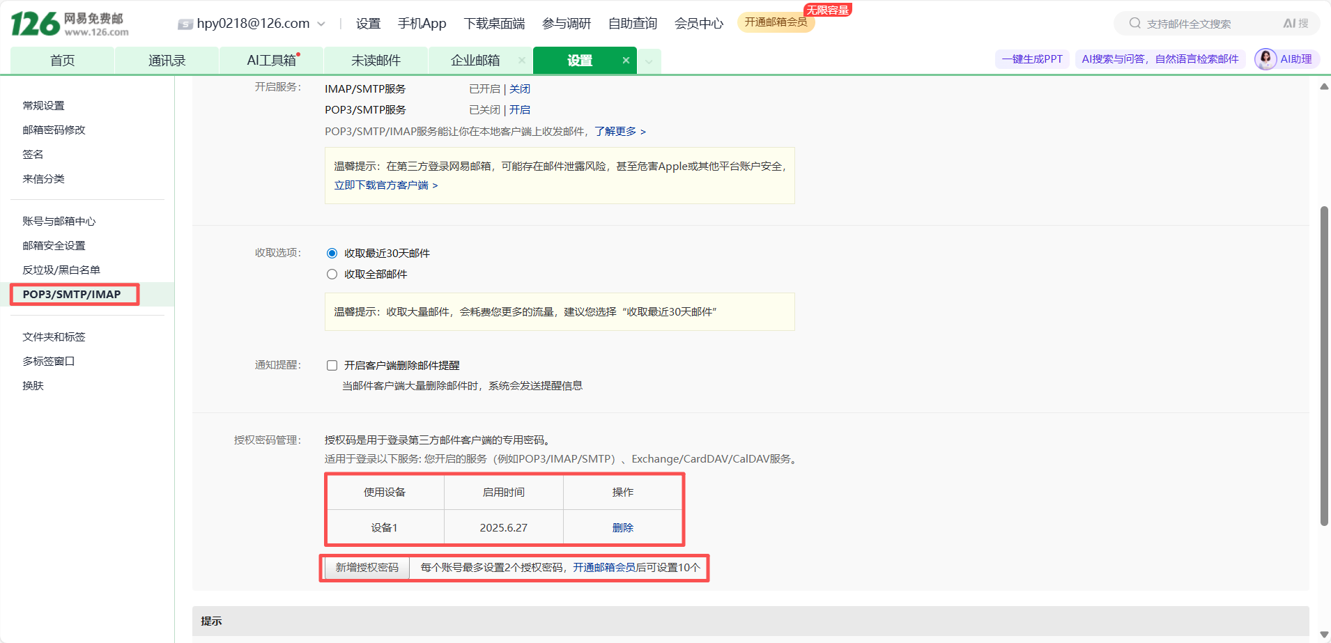Click the search magnifier icon
The height and width of the screenshot is (643, 1331).
pos(1134,23)
